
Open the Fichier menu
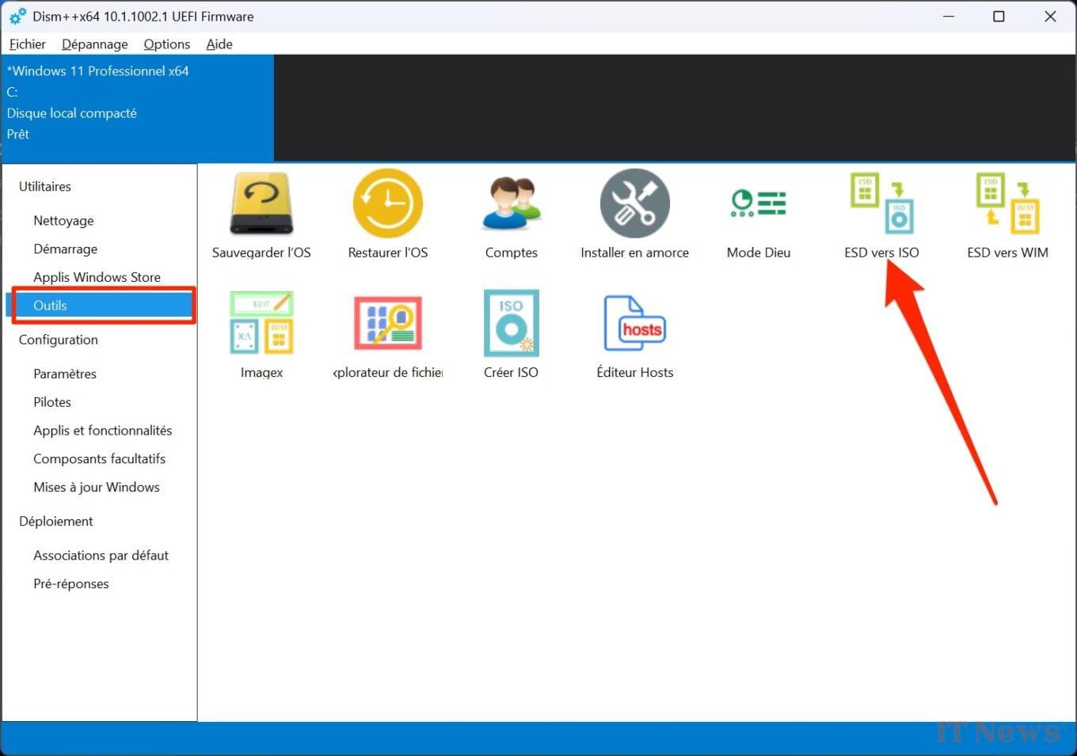coord(28,44)
